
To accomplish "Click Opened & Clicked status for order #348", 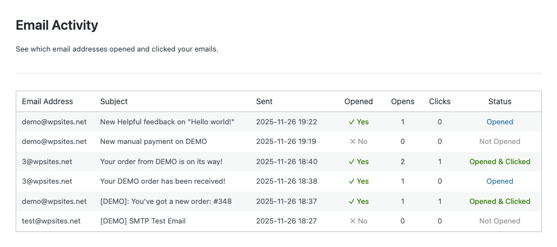I will (x=500, y=201).
